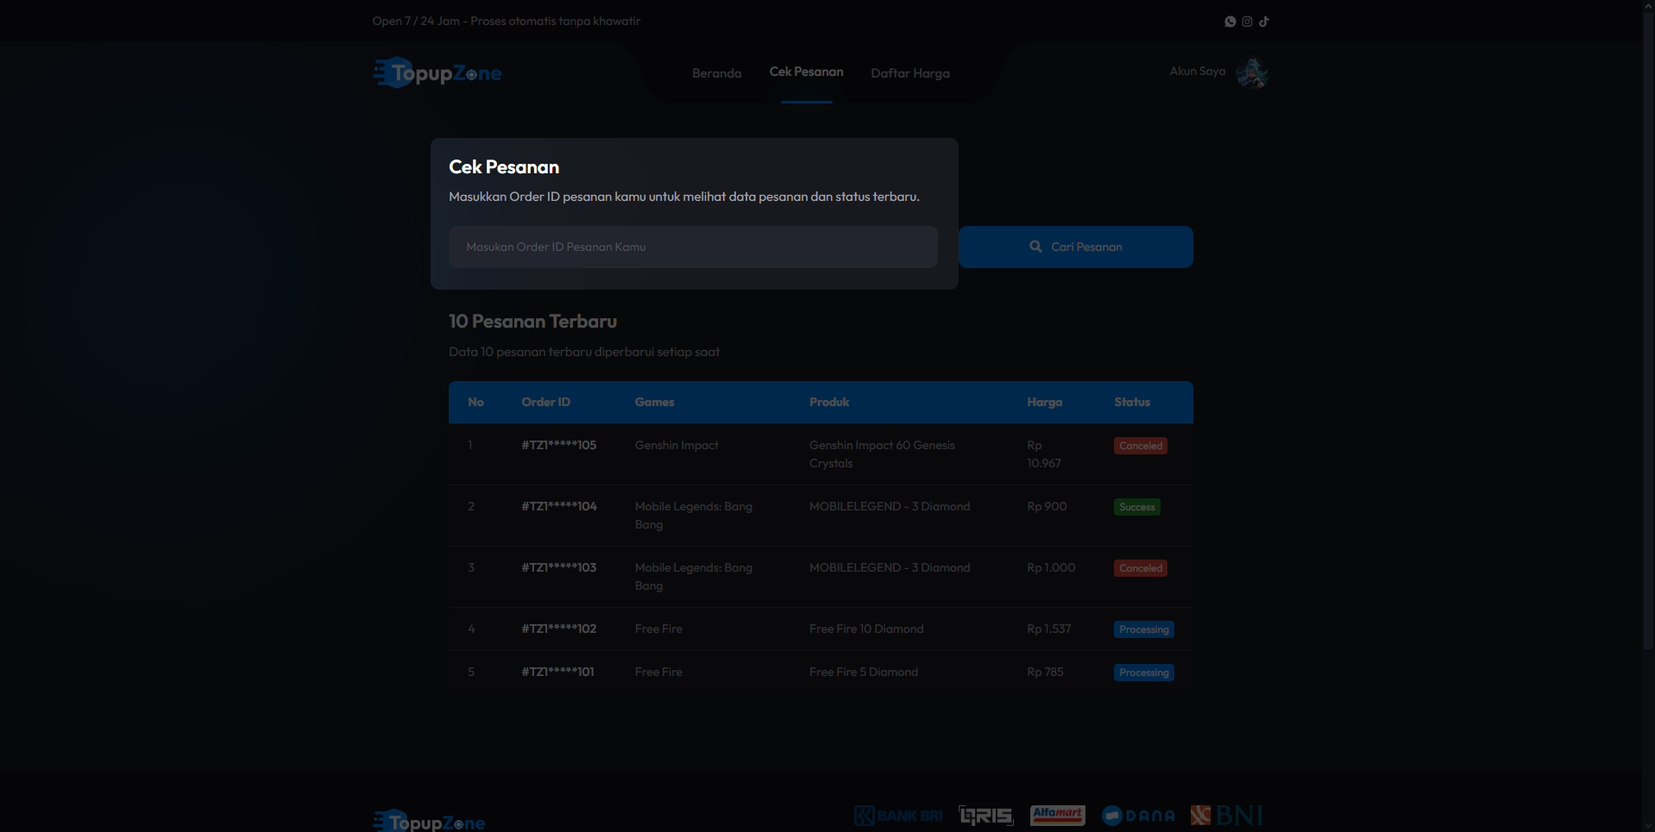Viewport: 1655px width, 832px height.
Task: Click the Rp 900 price
Action: pyautogui.click(x=1047, y=507)
